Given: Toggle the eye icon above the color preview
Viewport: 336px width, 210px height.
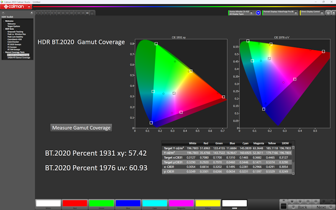Looking at the screenshot, I should pyautogui.click(x=283, y=201).
